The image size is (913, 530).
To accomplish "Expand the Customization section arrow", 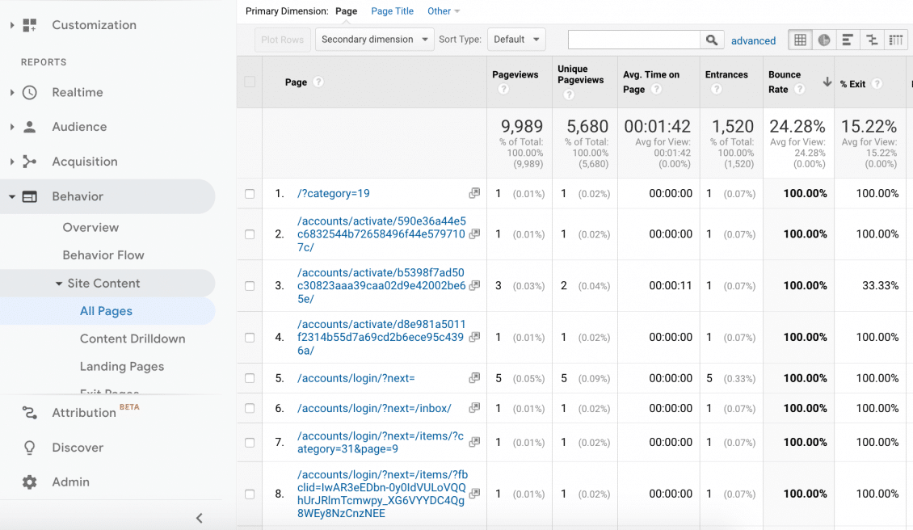I will pos(11,25).
